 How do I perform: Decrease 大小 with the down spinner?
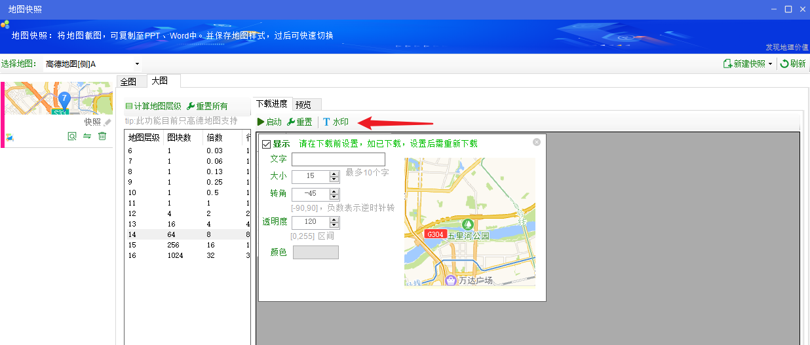coord(334,179)
